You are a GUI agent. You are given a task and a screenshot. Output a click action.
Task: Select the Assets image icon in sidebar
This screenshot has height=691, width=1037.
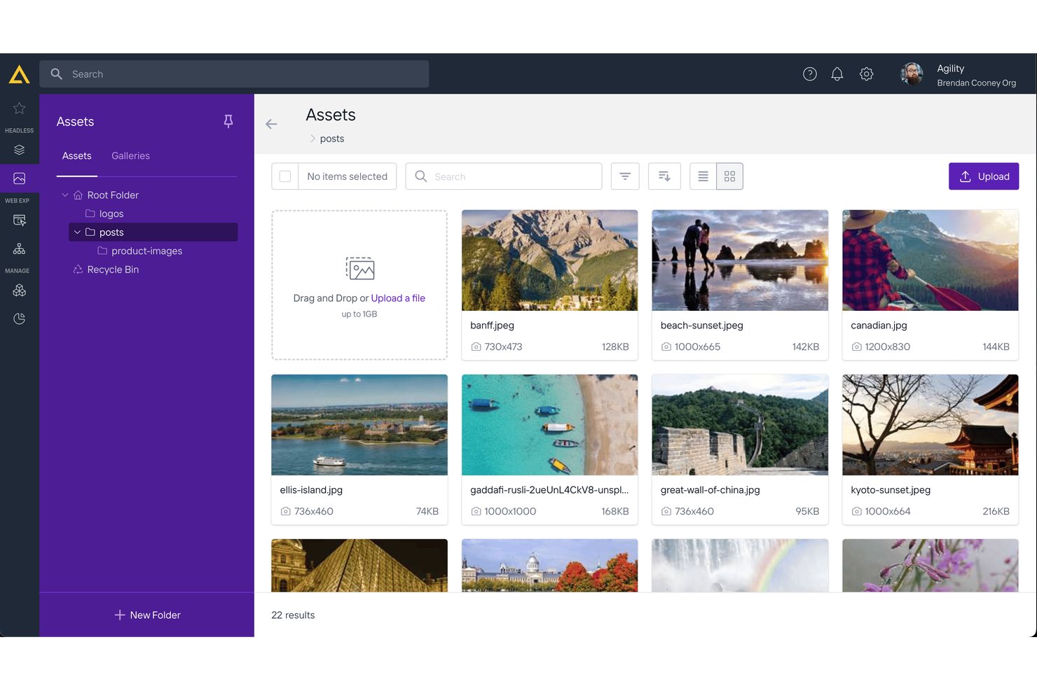click(x=20, y=179)
